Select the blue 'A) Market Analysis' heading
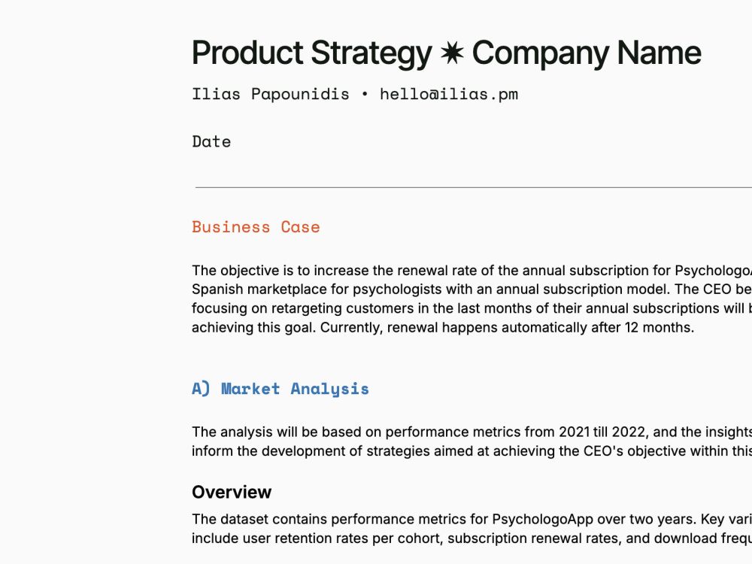752x564 pixels. coord(280,389)
